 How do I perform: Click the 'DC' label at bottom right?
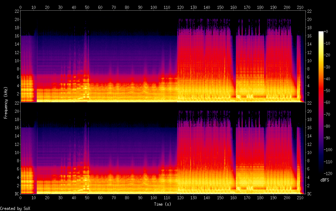pos(310,194)
